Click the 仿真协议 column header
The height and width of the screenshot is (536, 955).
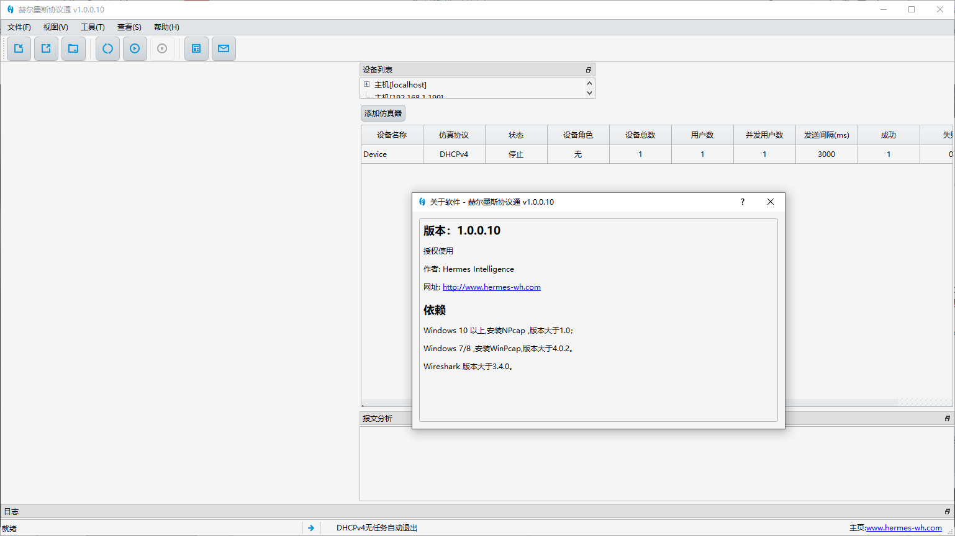click(x=454, y=135)
